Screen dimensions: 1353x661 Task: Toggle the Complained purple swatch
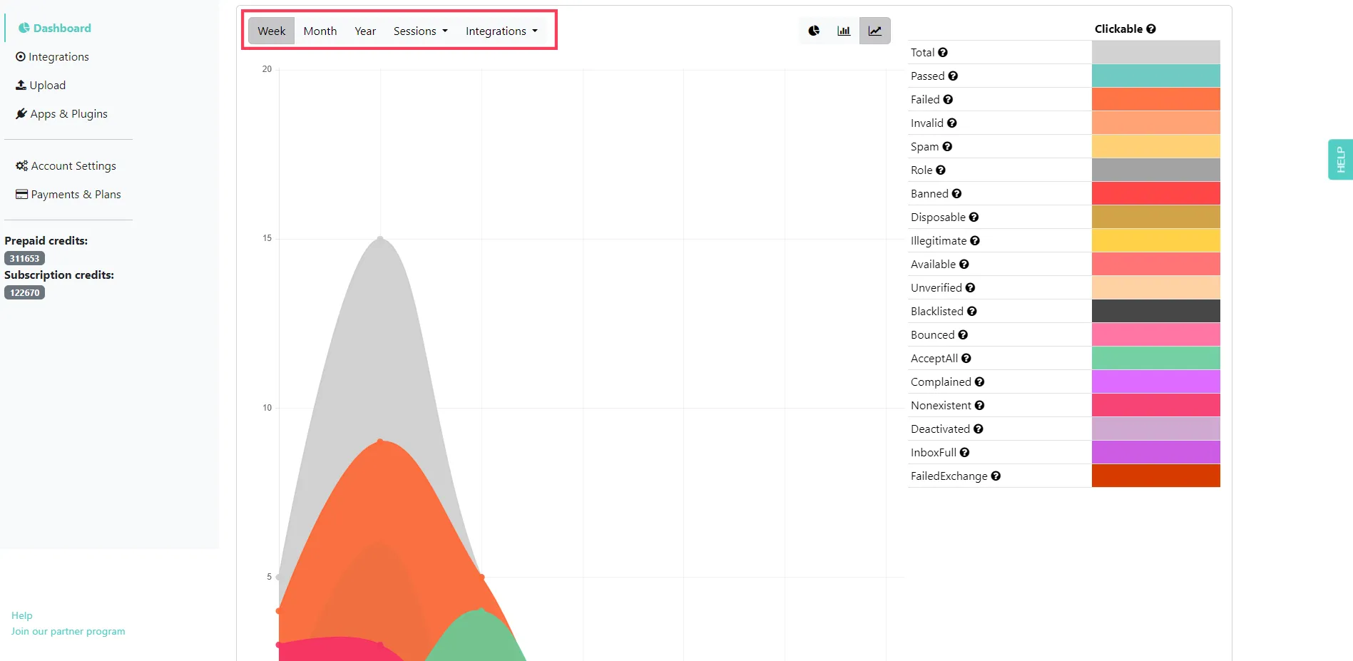coord(1155,381)
